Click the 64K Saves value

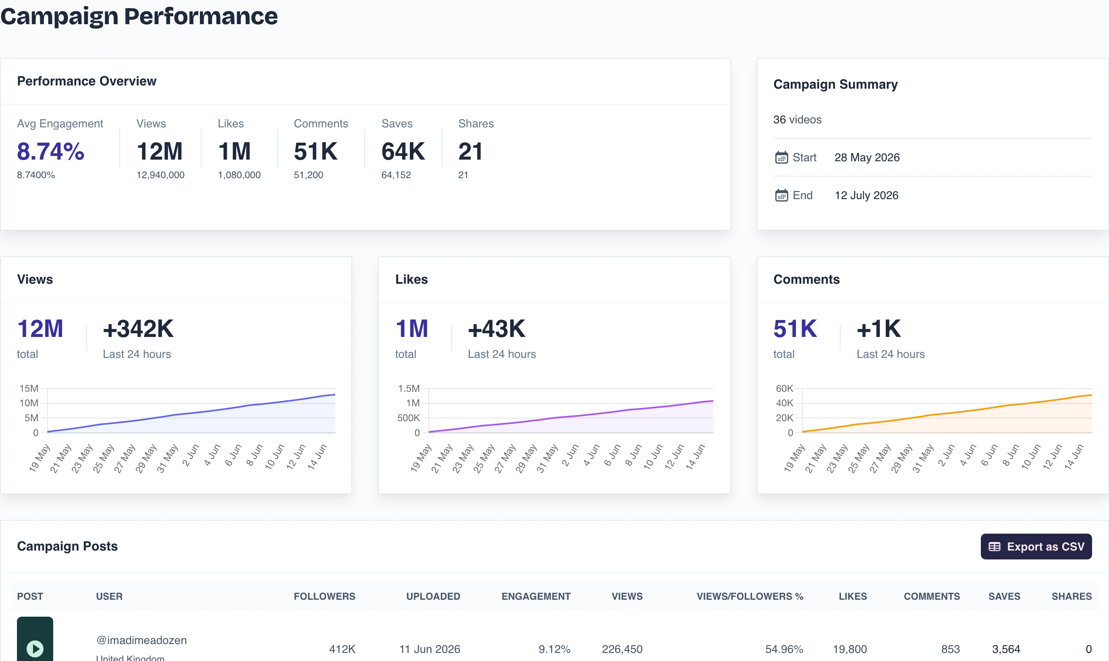(403, 152)
